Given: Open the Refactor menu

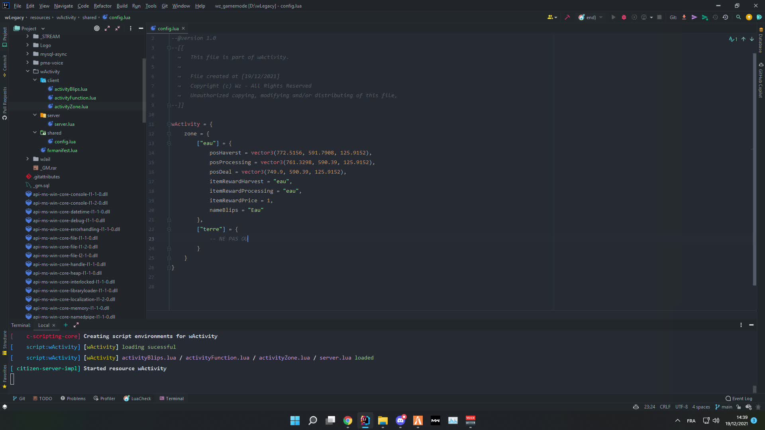Looking at the screenshot, I should (102, 6).
